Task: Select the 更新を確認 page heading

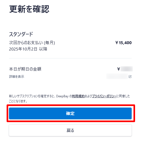Action: pos(29,9)
